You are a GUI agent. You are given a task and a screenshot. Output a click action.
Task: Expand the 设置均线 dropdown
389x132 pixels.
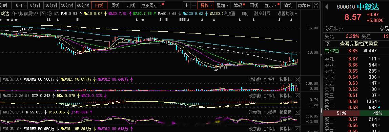tap(287, 14)
